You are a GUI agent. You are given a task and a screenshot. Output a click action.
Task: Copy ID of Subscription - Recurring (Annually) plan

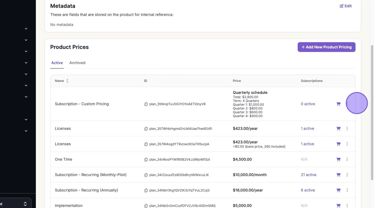pyautogui.click(x=146, y=190)
